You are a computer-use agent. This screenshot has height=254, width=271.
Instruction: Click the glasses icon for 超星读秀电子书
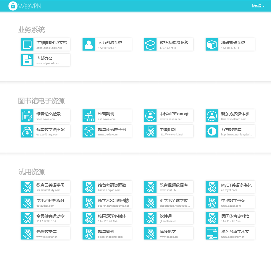[x=89, y=131]
